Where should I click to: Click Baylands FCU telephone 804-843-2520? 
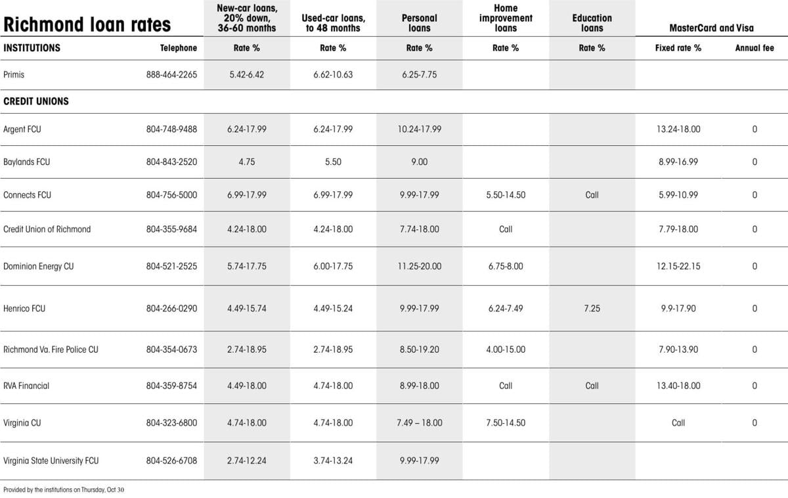171,162
